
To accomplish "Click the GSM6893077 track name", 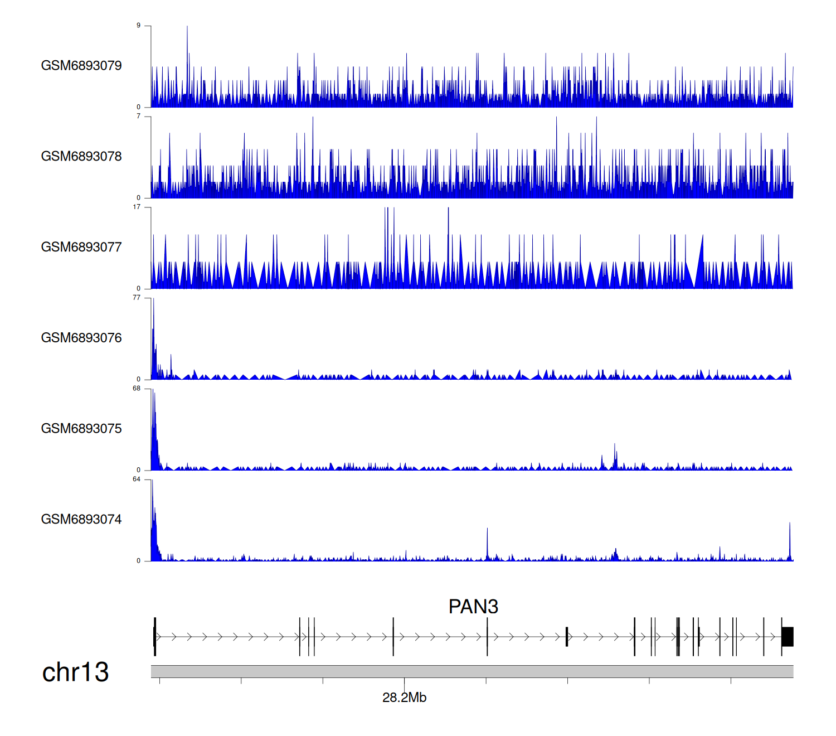I will tap(81, 247).
